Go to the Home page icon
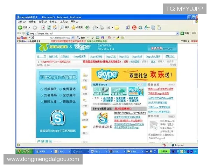The width and height of the screenshot is (210, 168). click(55, 27)
